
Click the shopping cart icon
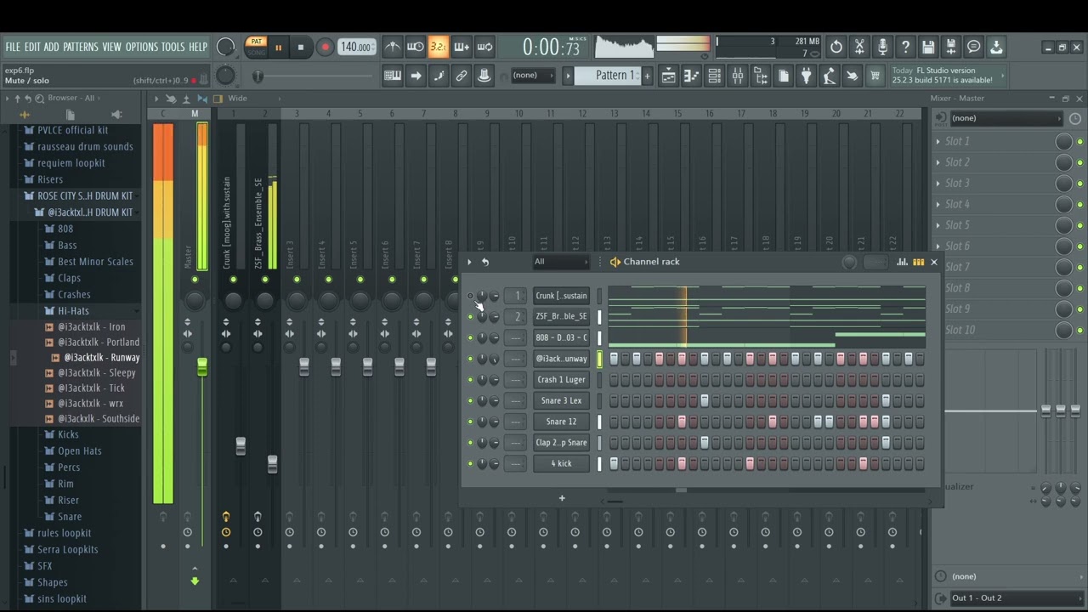[875, 76]
